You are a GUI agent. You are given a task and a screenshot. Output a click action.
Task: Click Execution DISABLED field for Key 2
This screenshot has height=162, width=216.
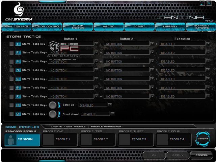(x=182, y=53)
